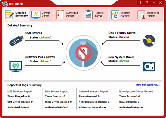The height and width of the screenshot is (118, 166).
Task: Click the disc drive icon
Action: coord(149,41)
